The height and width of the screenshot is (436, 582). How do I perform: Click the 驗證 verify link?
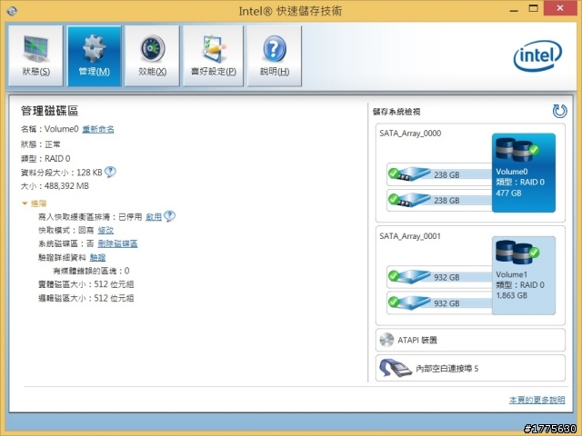(x=97, y=257)
